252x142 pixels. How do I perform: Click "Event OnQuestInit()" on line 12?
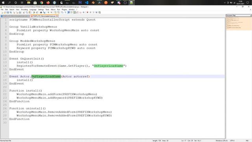click(26, 59)
